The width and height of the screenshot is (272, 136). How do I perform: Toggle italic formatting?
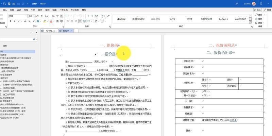tap(15, 21)
